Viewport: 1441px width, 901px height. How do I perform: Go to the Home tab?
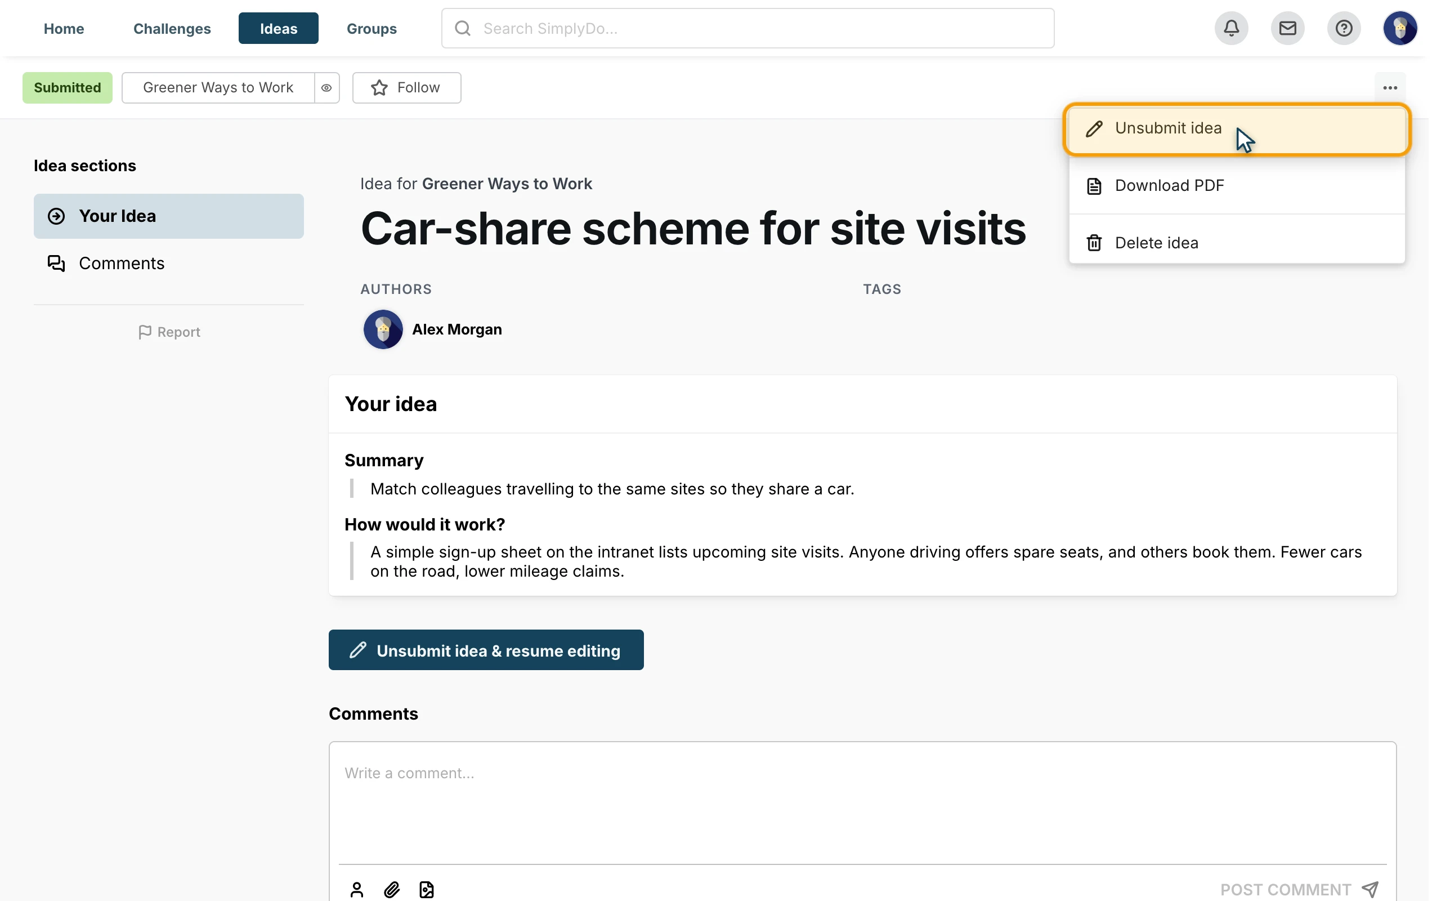(64, 28)
